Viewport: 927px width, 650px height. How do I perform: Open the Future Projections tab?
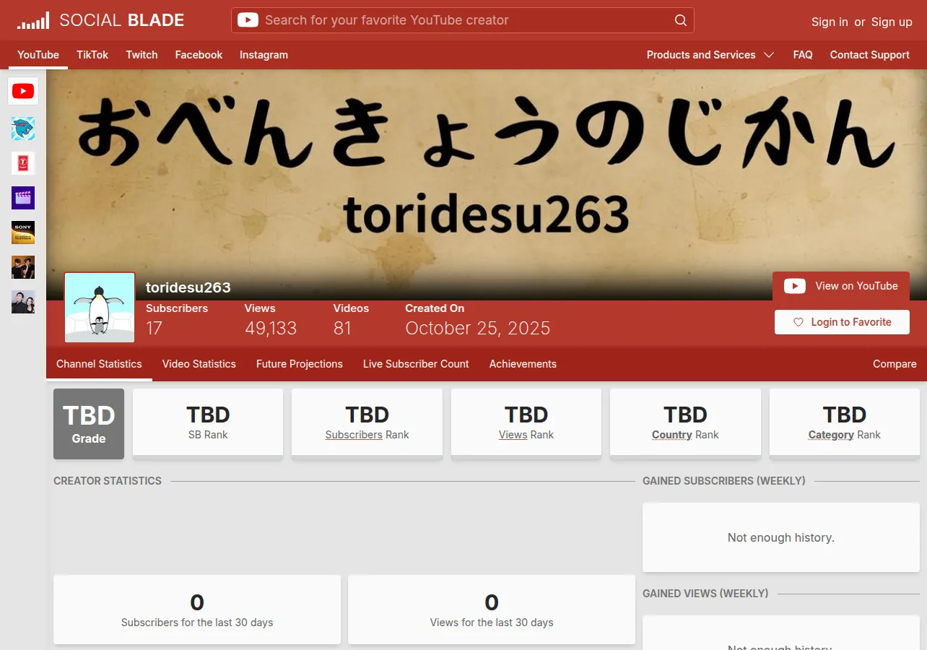click(300, 364)
